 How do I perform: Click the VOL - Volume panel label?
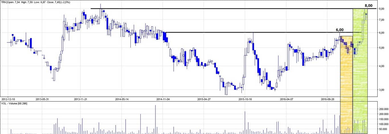point(14,104)
